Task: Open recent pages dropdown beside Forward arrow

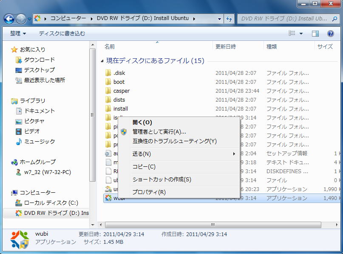Action: coord(29,19)
